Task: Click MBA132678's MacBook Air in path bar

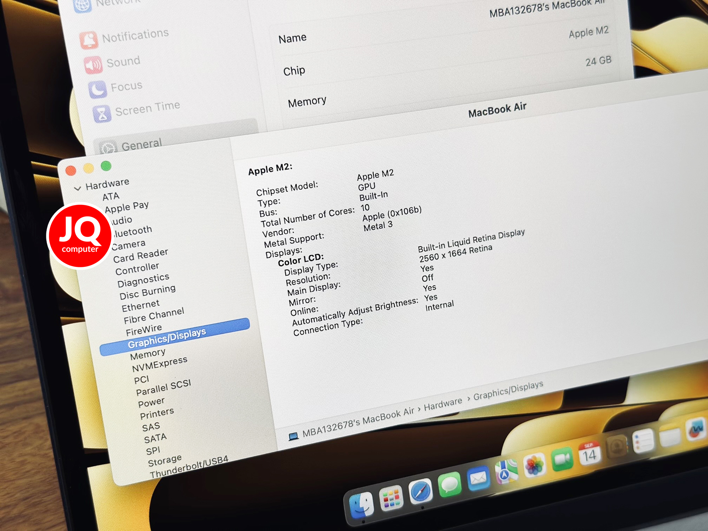Action: [x=358, y=423]
